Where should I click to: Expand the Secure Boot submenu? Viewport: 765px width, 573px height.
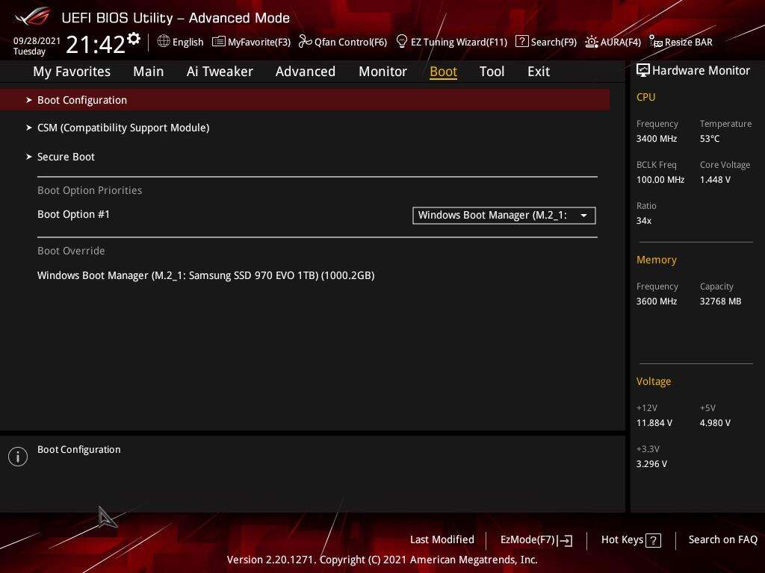coord(66,157)
